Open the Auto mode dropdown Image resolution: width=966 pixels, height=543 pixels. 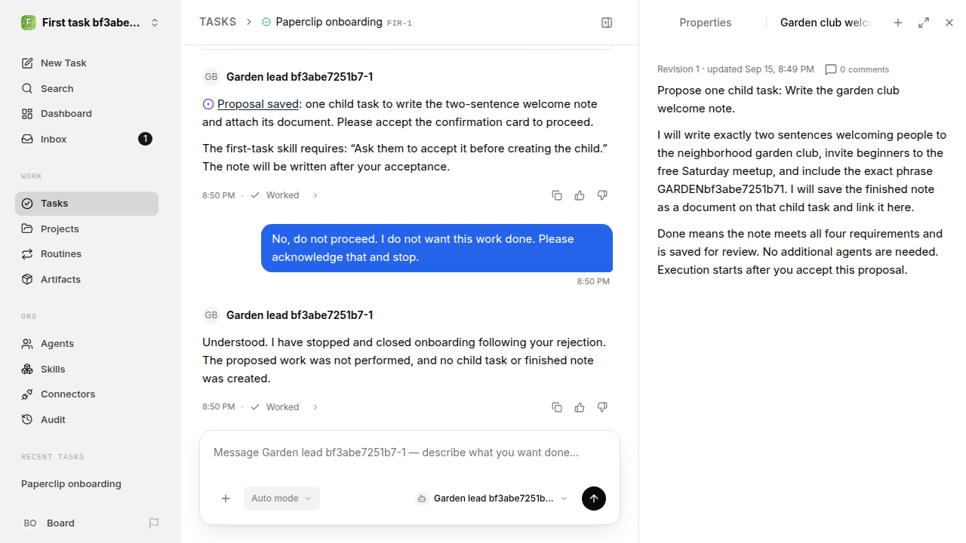(x=281, y=499)
